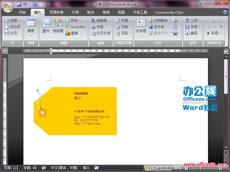Insert the question mark special symbol

(x=221, y=27)
